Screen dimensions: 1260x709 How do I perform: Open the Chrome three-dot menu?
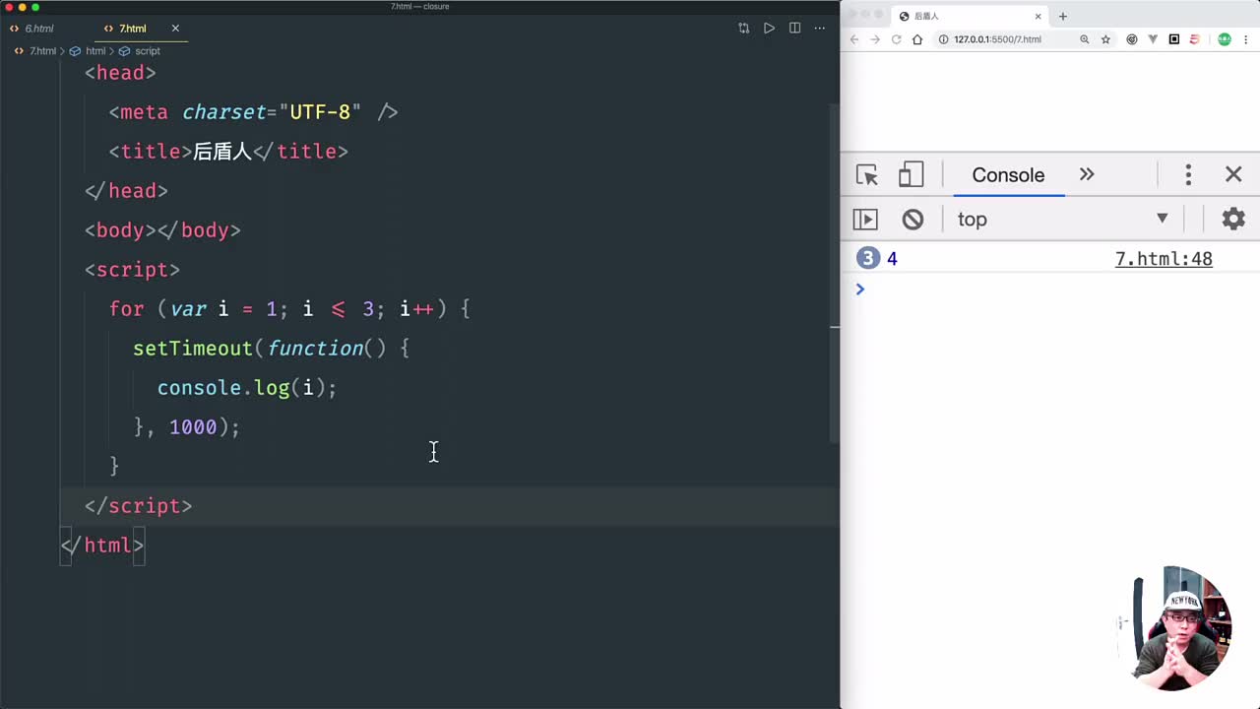tap(1246, 39)
